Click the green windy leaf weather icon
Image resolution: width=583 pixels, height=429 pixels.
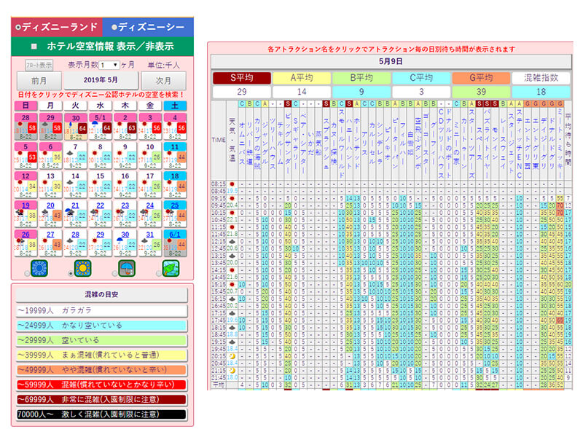(171, 268)
